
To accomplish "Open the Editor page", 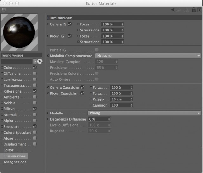I will (9, 150).
